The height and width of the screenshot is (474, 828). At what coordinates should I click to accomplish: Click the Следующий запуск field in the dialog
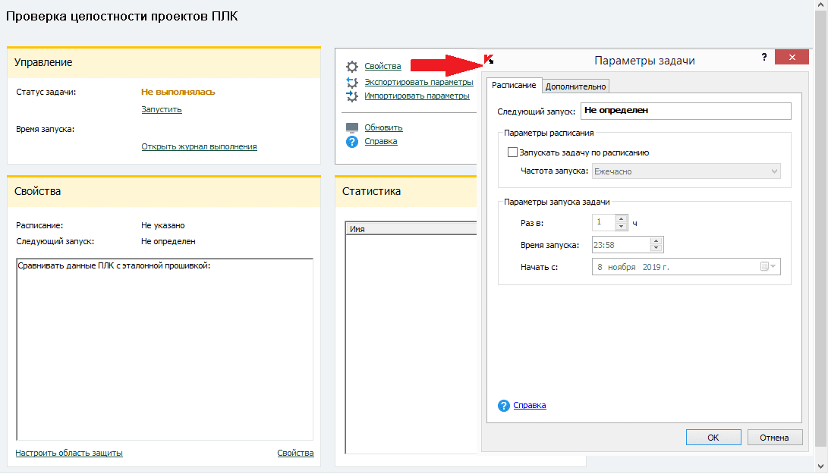686,110
